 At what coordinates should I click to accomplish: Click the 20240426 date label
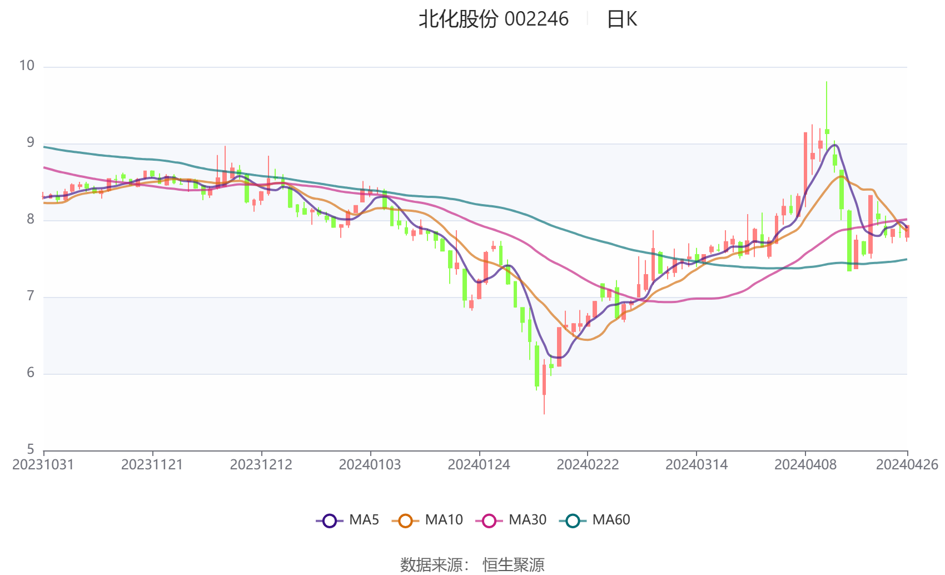click(907, 464)
